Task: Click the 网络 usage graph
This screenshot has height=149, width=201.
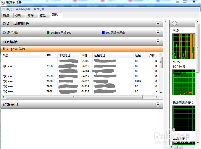Action: click(x=184, y=46)
